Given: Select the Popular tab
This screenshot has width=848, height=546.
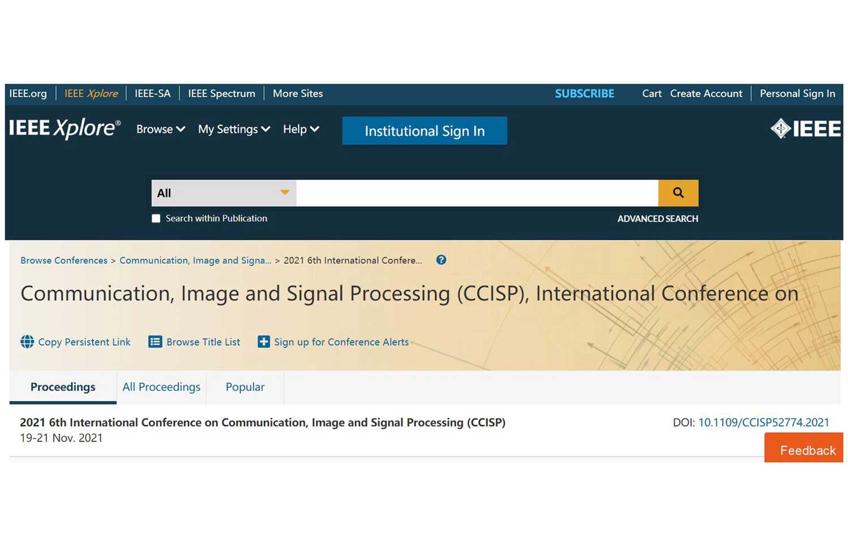Looking at the screenshot, I should coord(245,387).
